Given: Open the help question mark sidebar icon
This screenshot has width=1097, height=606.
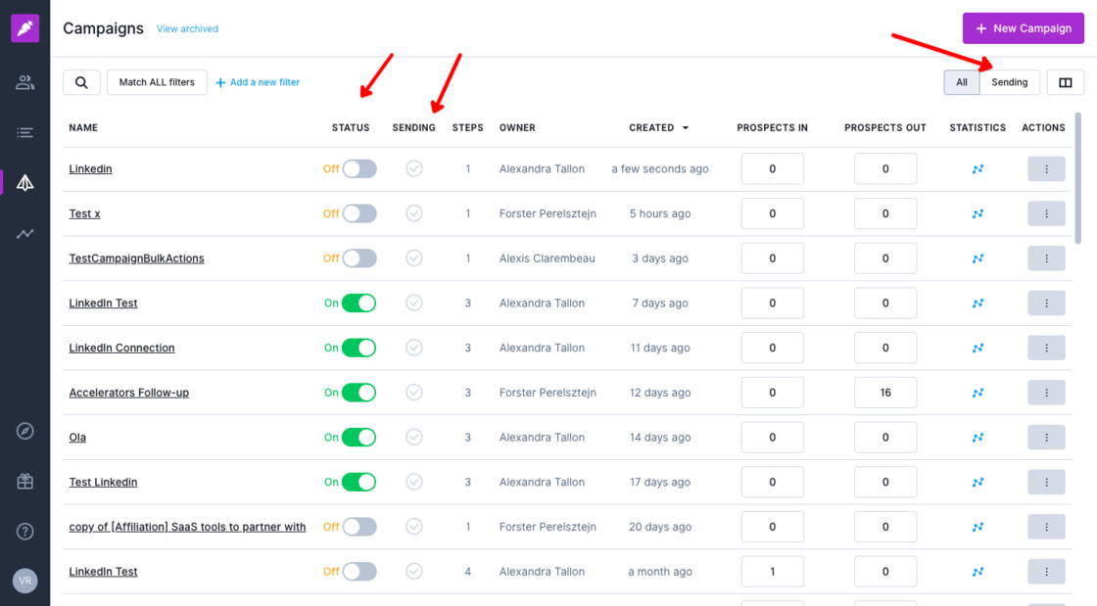Looking at the screenshot, I should [25, 532].
